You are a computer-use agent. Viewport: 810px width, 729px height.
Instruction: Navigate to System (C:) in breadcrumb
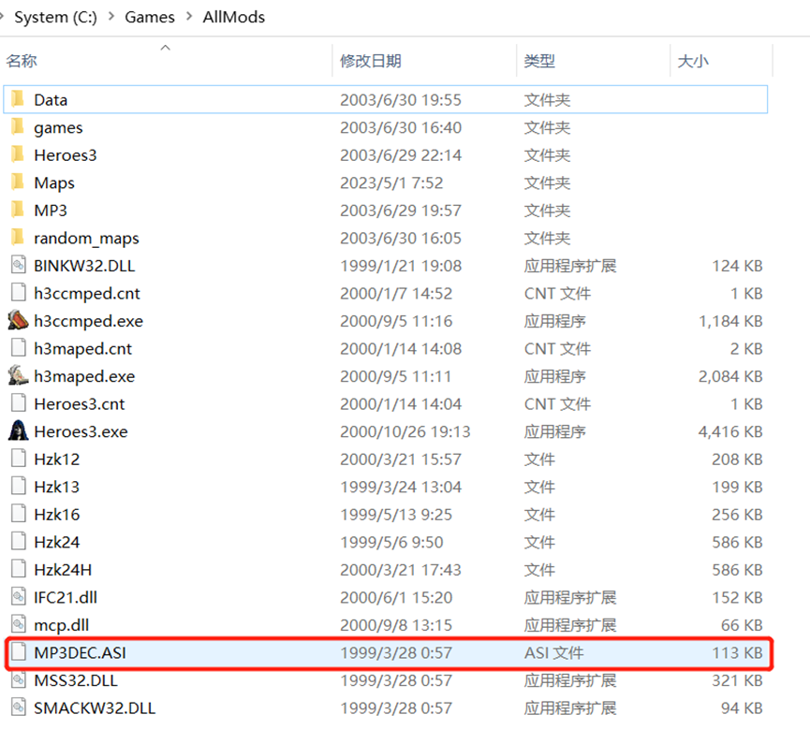54,17
